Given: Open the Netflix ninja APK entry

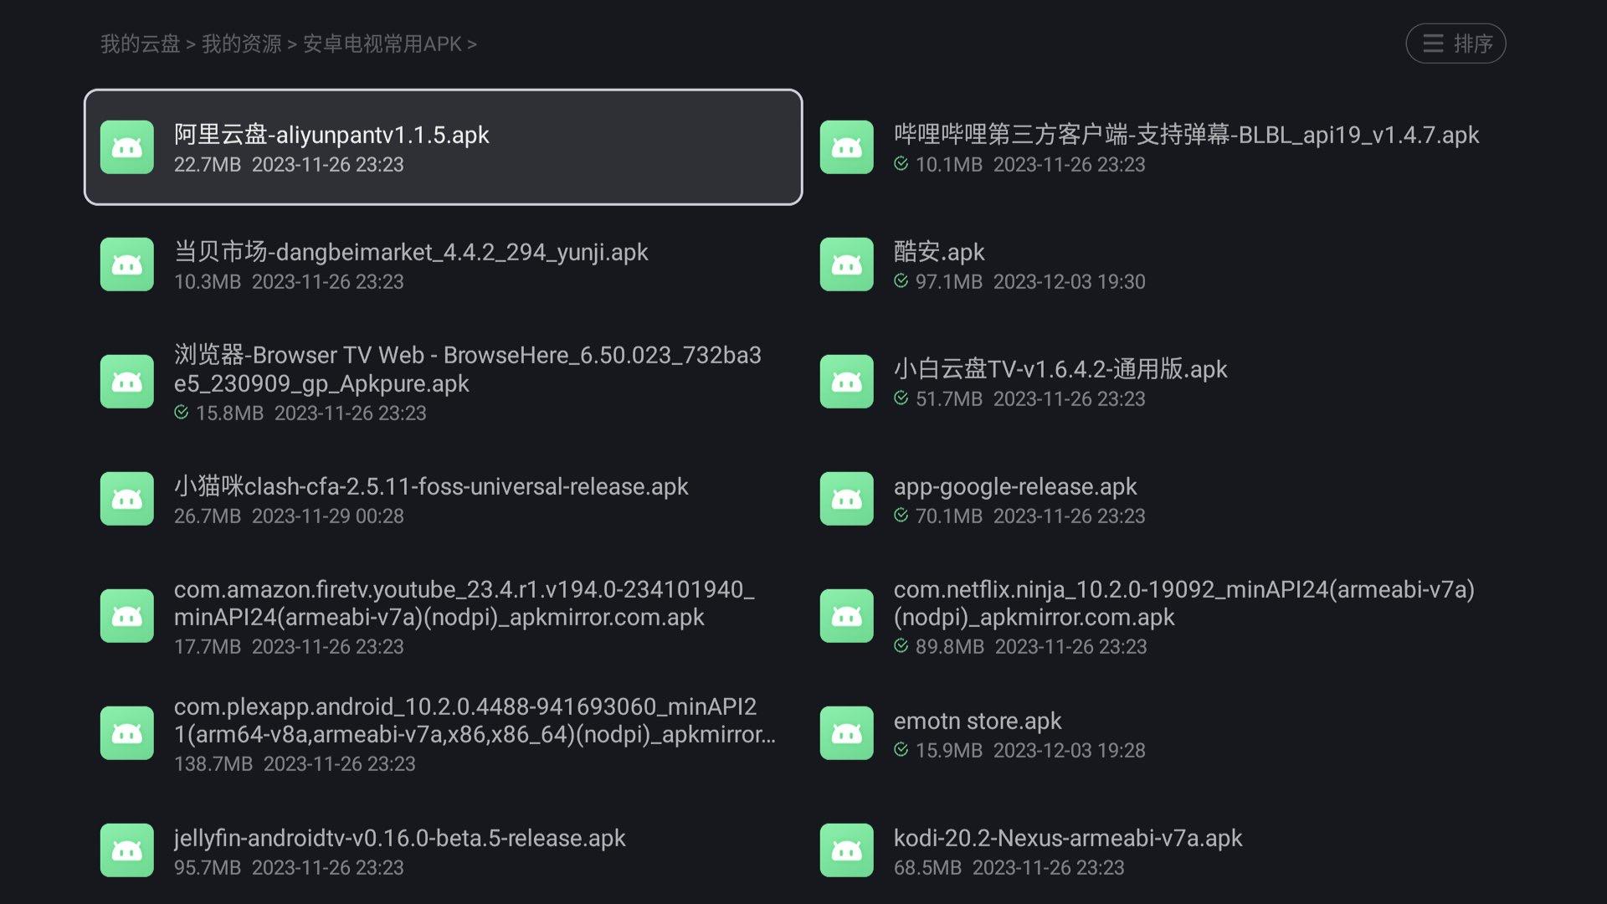Looking at the screenshot, I should 1172,615.
